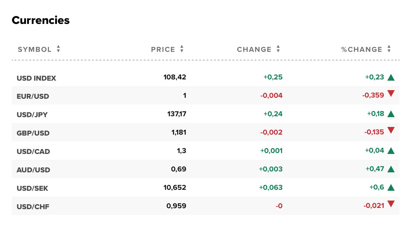Click the sort arrows beside SYMBOL header
Screen dimensions: 407x230
pos(58,49)
